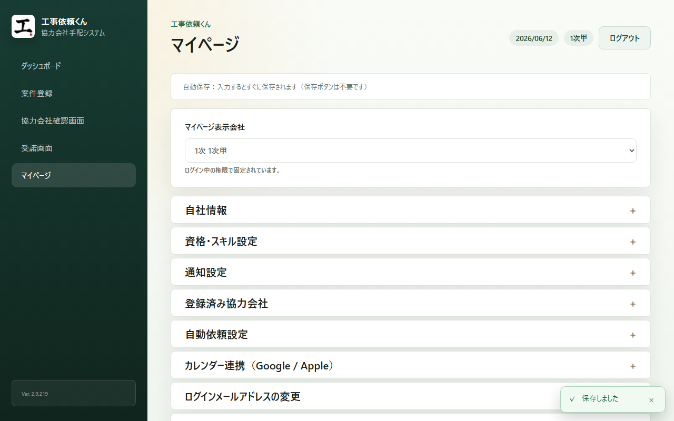Click the 工事依頼くん breadcrumb above the title
674x421 pixels.
point(191,24)
